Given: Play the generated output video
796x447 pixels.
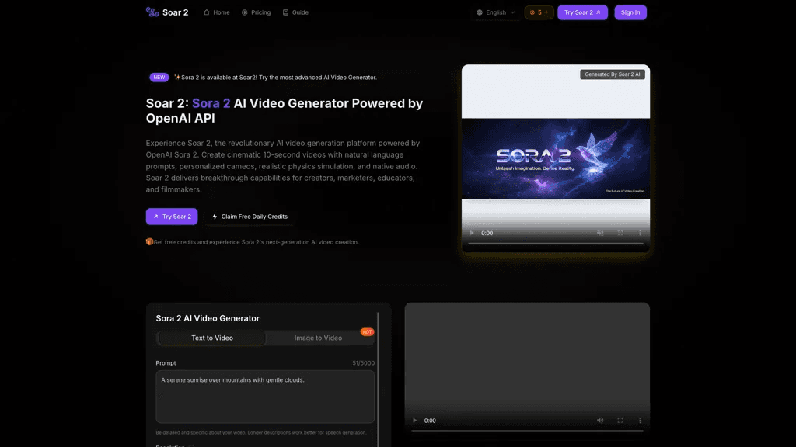Looking at the screenshot, I should pyautogui.click(x=415, y=421).
